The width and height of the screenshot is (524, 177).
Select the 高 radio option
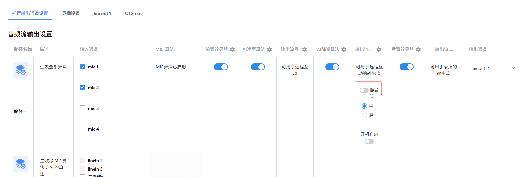coord(364,116)
